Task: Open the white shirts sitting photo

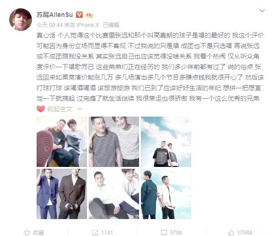Action: [x=114, y=194]
